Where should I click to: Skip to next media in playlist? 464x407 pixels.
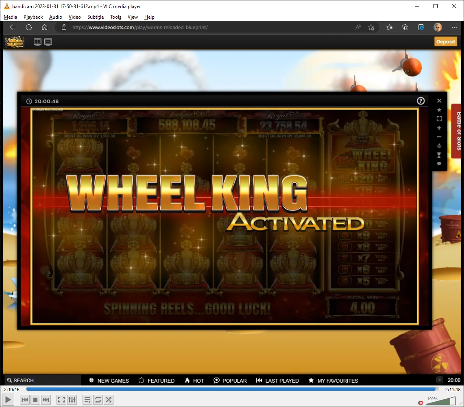(46, 400)
